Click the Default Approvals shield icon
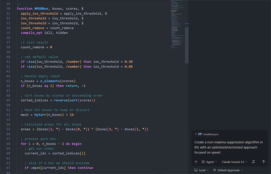 214,170
